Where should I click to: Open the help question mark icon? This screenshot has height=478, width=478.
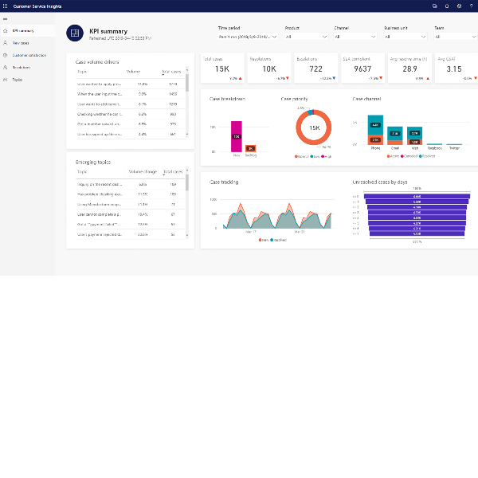point(471,6)
